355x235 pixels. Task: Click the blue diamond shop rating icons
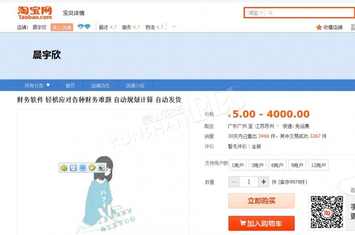click(x=84, y=27)
